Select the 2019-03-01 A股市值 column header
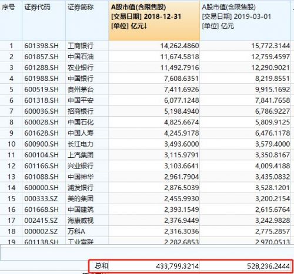Viewport: 294px width, 274px height. click(245, 21)
